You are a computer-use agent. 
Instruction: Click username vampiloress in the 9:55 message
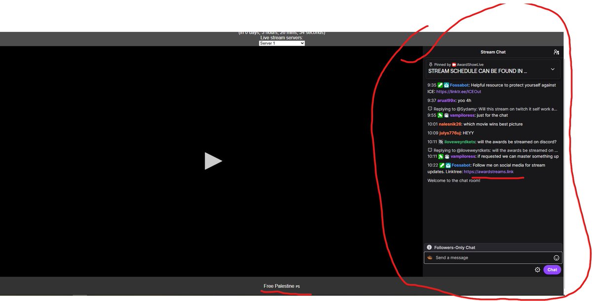(462, 115)
